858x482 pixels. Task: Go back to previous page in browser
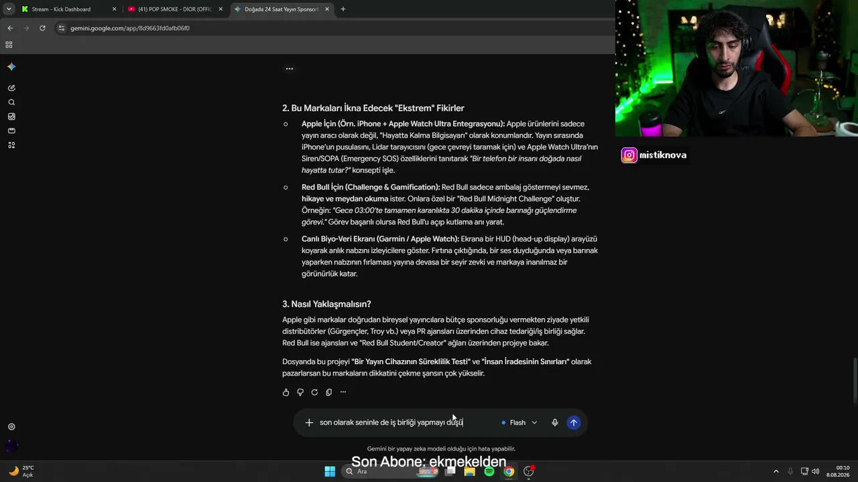pyautogui.click(x=10, y=28)
